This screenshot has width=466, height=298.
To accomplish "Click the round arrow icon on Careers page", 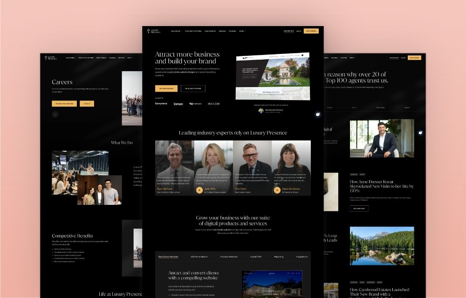I will (x=55, y=114).
